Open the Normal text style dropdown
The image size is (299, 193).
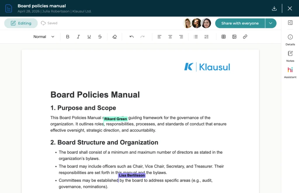coord(44,37)
